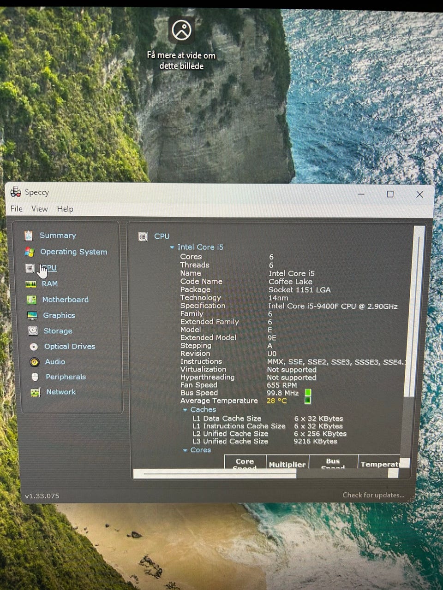Image resolution: width=443 pixels, height=590 pixels.
Task: Click the Bus Speed column header
Action: tap(333, 462)
